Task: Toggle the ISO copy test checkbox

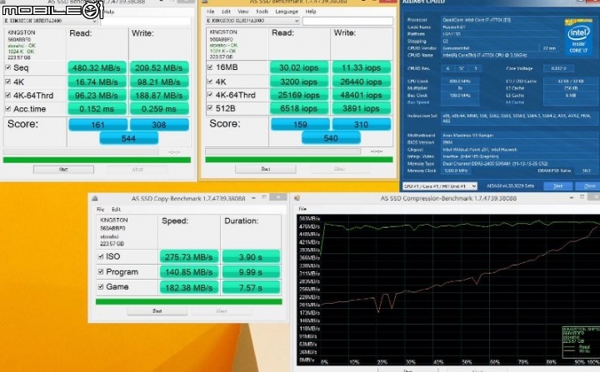Action: click(101, 256)
